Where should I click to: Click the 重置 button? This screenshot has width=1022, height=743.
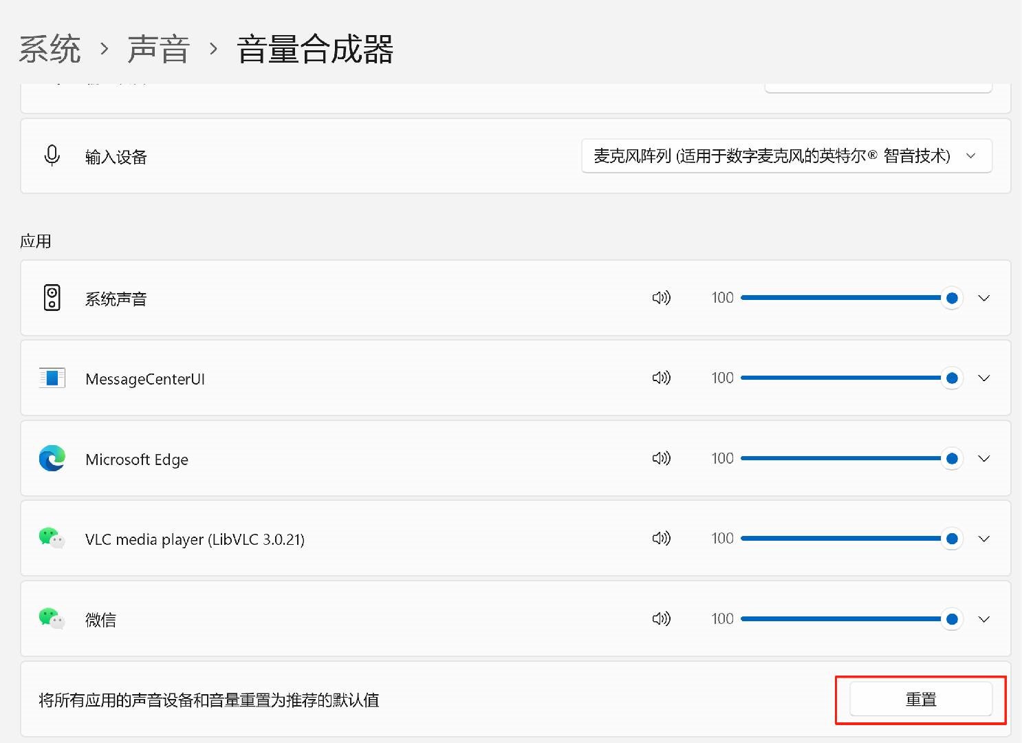[x=920, y=700]
